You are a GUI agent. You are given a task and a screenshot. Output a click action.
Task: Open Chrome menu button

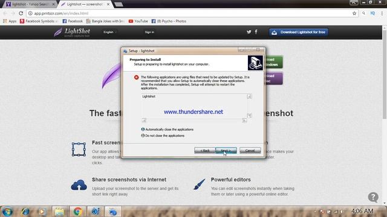382,13
